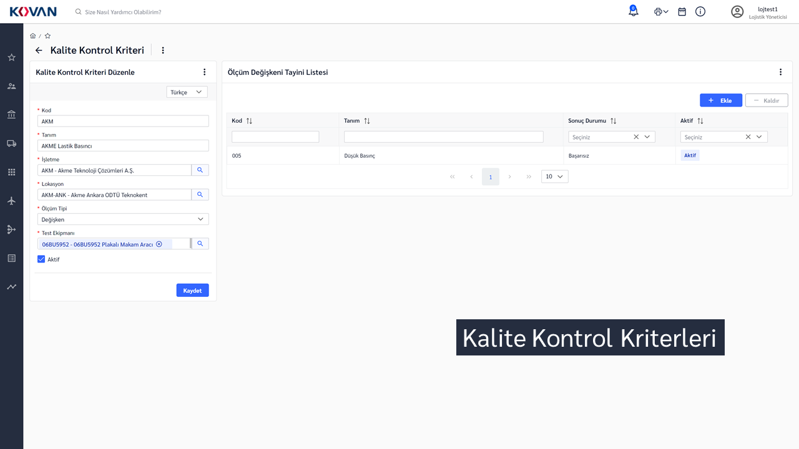Click the Tanım column filter box
The height and width of the screenshot is (449, 799).
click(444, 137)
